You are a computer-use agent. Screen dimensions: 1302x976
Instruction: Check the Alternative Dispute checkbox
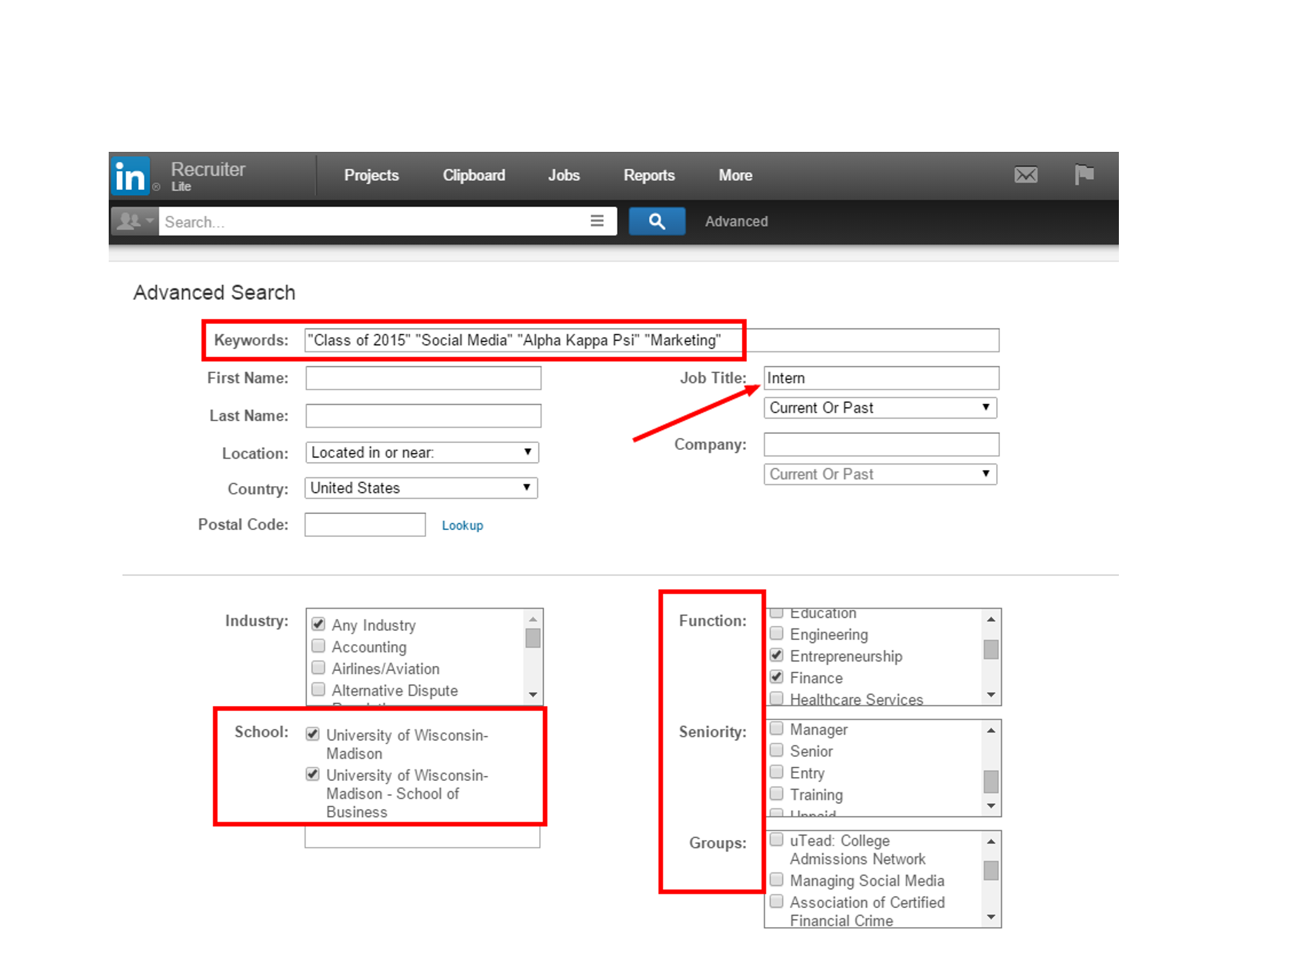coord(319,689)
